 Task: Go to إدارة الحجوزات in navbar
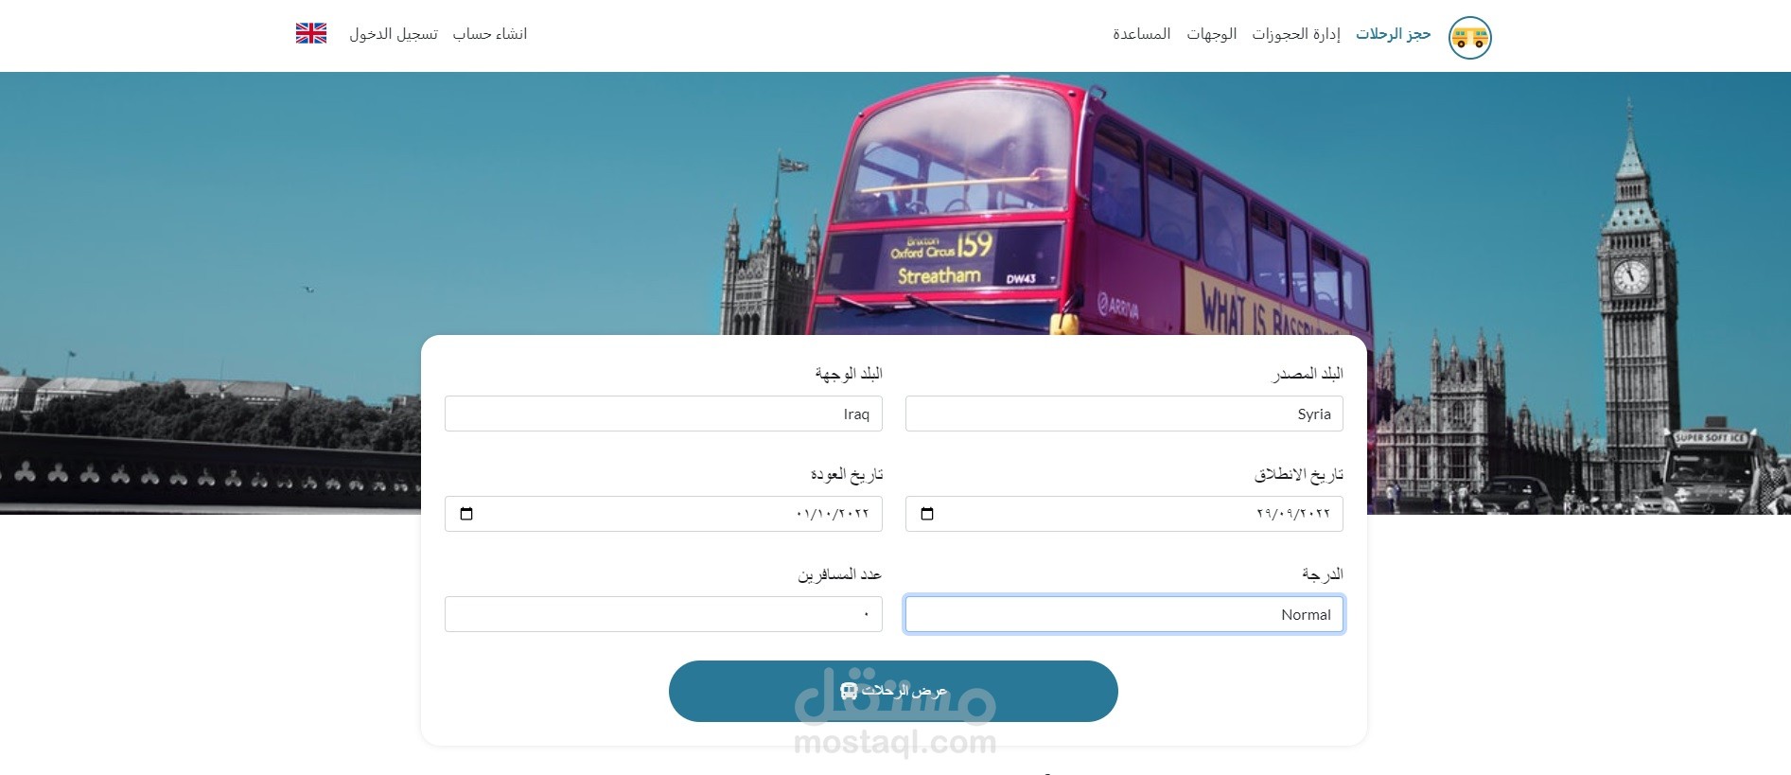[1296, 34]
